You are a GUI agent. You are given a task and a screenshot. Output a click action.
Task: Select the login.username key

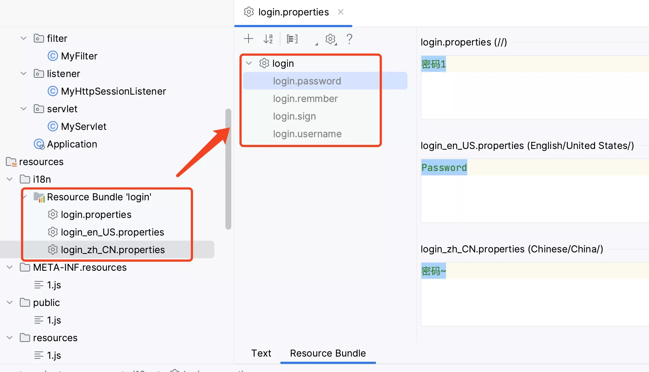click(x=307, y=134)
